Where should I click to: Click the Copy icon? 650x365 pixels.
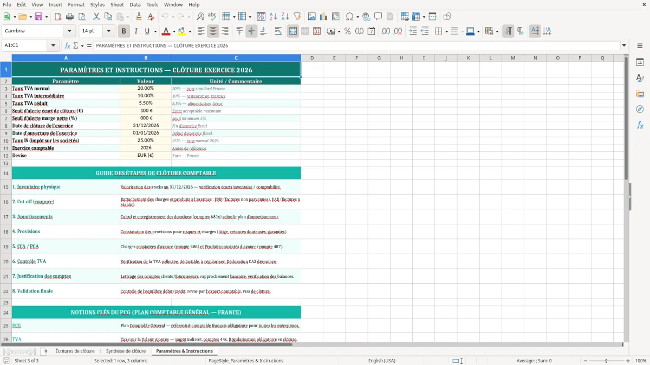coord(108,17)
